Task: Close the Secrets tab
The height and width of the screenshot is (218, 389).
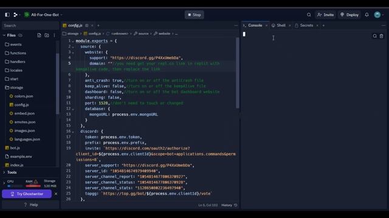Action: click(x=317, y=25)
